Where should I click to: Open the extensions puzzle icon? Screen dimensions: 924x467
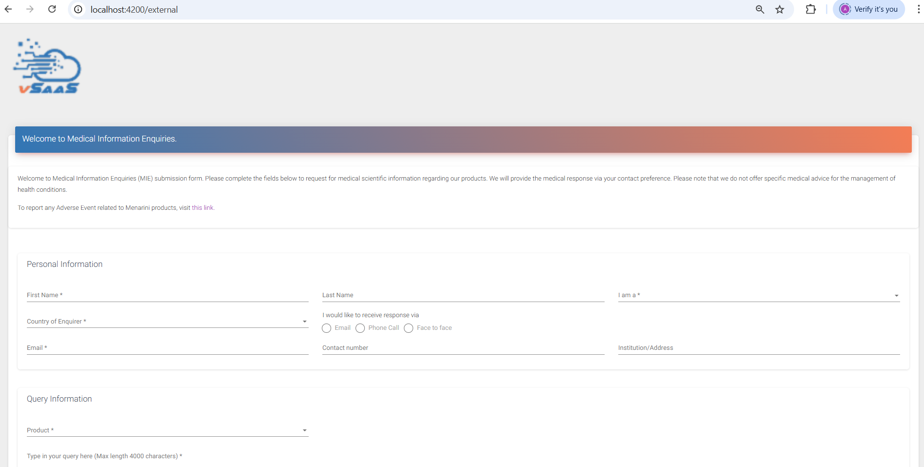coord(811,9)
